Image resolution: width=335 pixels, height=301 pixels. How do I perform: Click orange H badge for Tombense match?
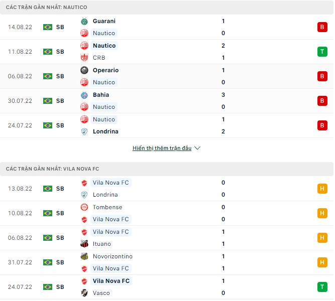tap(322, 213)
